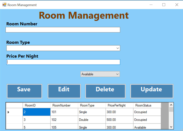Click the RoomType column header
The image size is (183, 131).
[92, 105]
